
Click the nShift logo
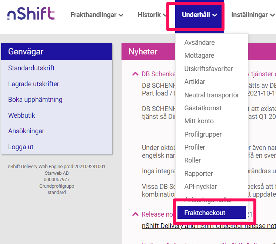[31, 13]
